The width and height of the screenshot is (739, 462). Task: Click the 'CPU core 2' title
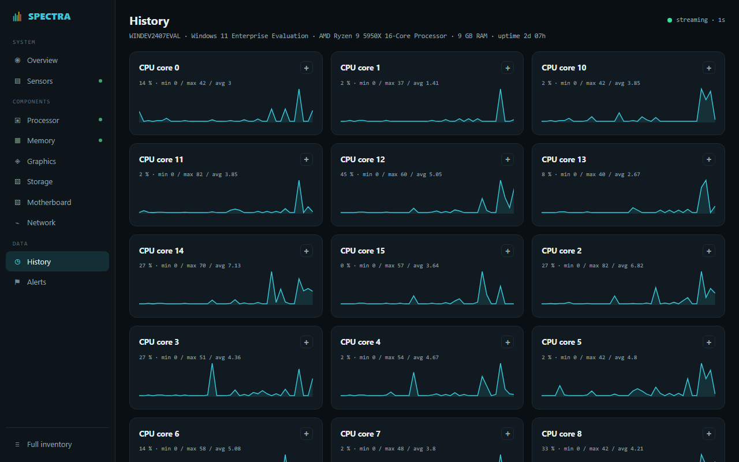coord(562,251)
